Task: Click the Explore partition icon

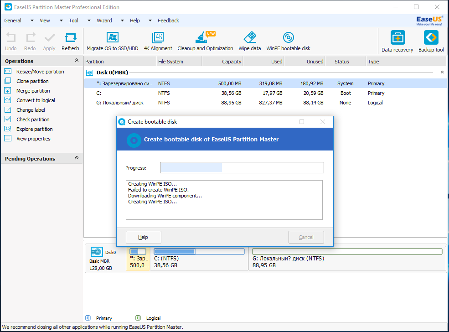Action: (8, 129)
